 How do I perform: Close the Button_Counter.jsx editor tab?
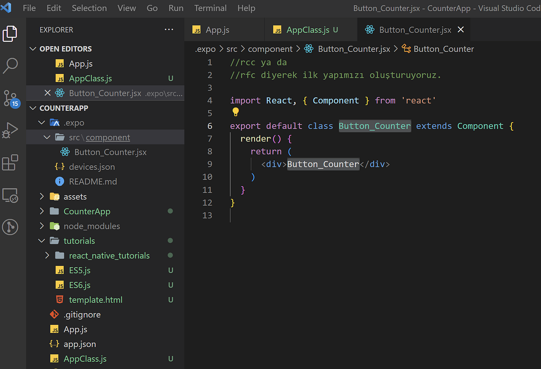click(460, 29)
